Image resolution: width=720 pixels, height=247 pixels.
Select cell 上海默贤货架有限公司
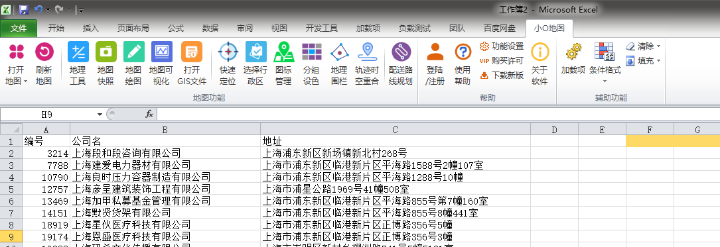[x=165, y=213]
